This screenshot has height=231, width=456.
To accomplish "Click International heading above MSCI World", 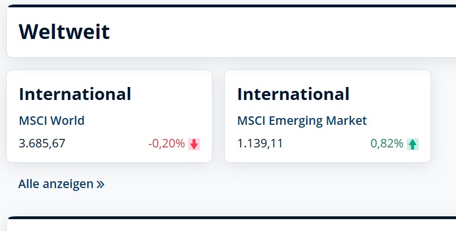I will tap(75, 94).
